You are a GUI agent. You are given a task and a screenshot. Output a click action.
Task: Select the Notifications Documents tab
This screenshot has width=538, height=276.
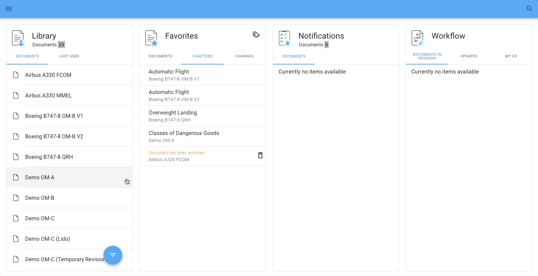point(294,56)
